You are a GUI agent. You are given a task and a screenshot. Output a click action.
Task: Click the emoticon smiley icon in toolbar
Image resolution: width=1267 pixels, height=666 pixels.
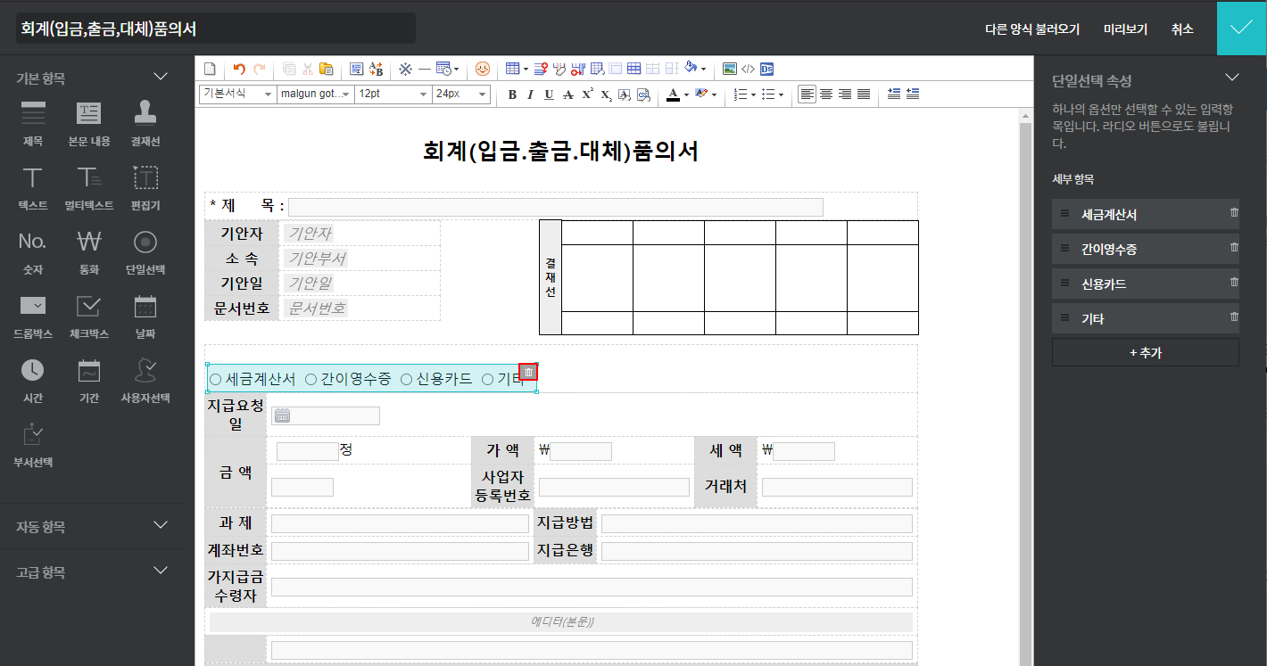(x=483, y=69)
